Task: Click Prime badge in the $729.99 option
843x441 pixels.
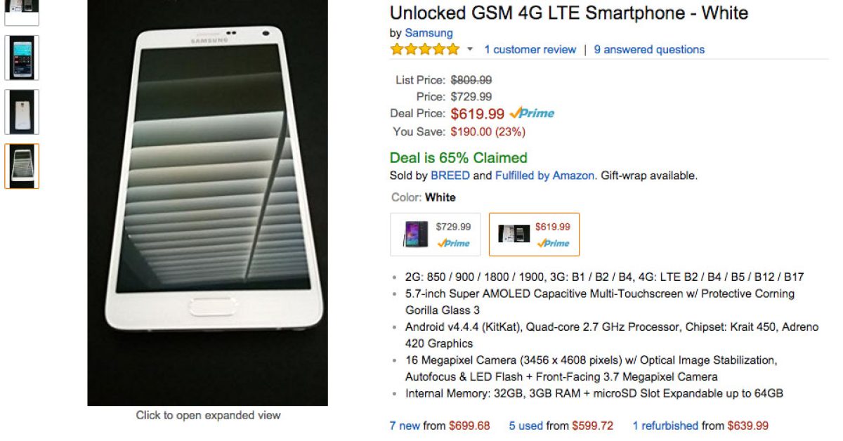Action: pos(453,243)
